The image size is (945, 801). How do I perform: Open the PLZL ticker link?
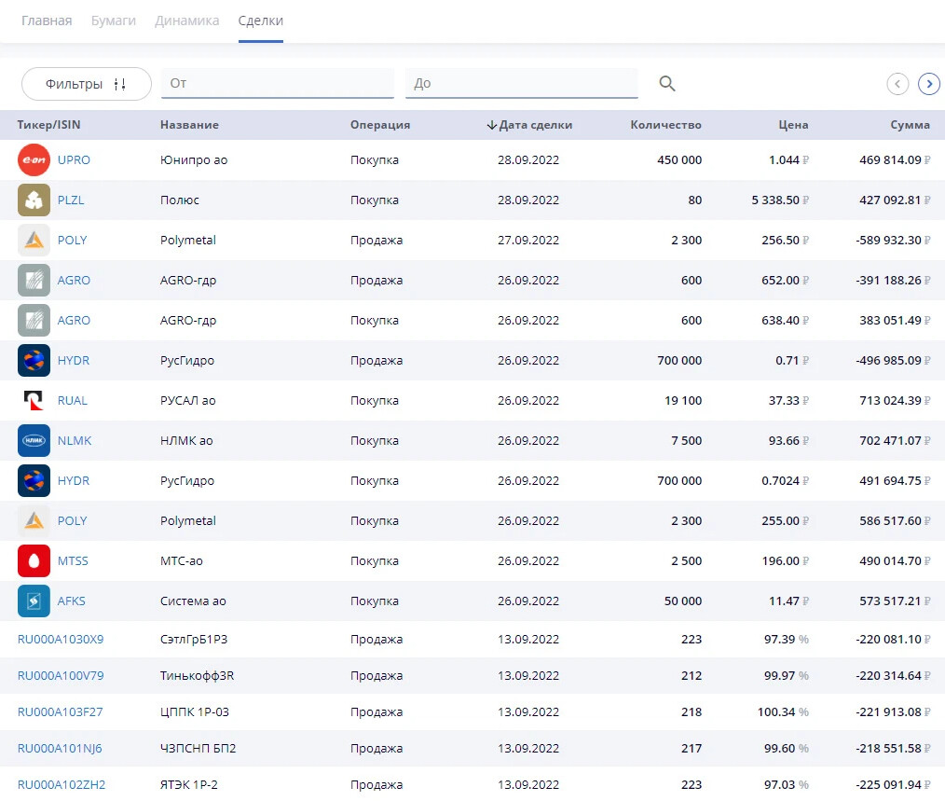71,200
